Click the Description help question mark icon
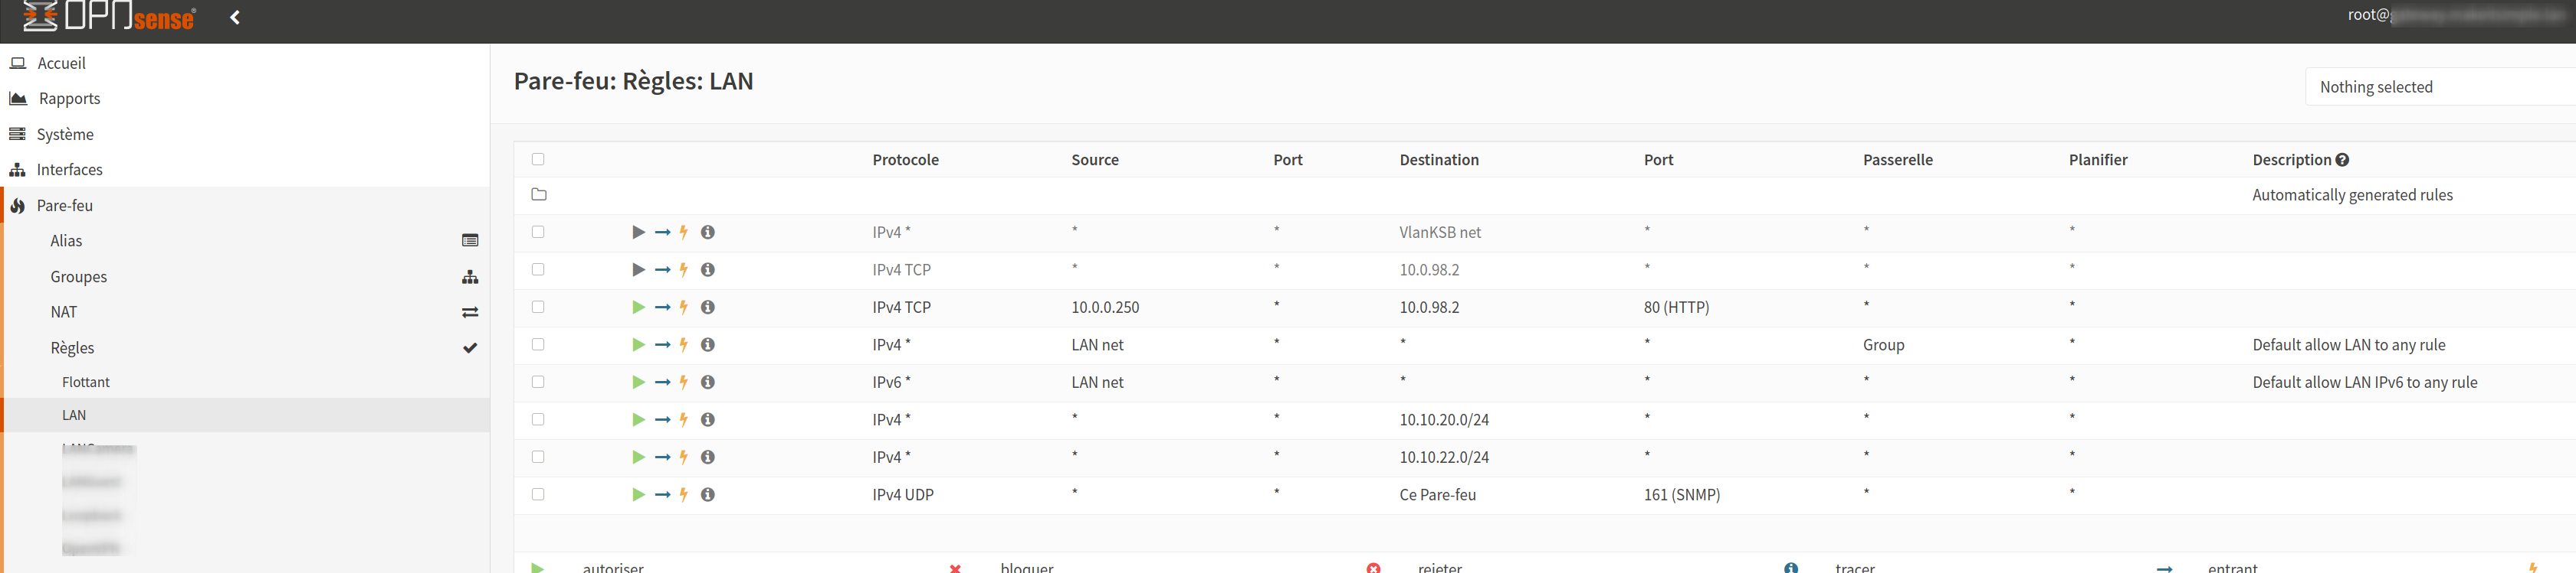The image size is (2576, 573). (2342, 160)
